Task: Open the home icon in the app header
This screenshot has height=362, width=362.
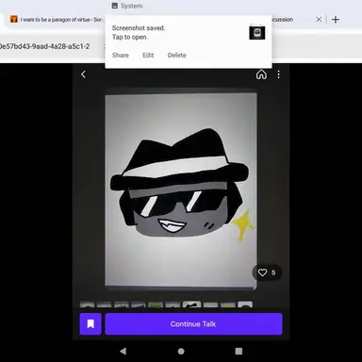Action: [261, 74]
